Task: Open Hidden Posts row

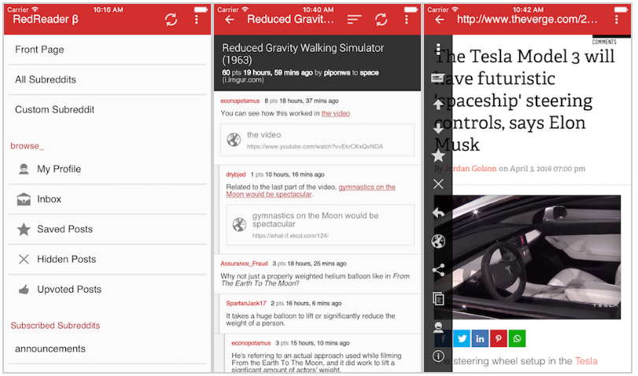Action: [x=108, y=260]
